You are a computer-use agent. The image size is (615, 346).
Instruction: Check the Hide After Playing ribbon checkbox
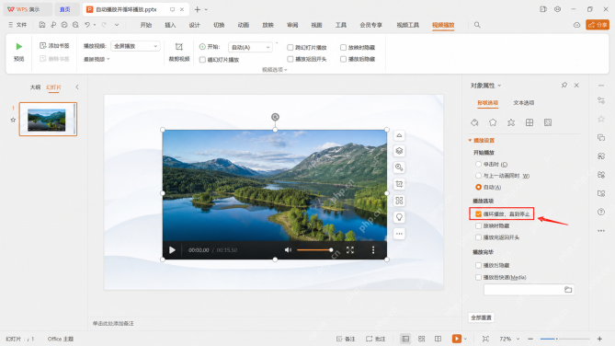click(x=343, y=59)
